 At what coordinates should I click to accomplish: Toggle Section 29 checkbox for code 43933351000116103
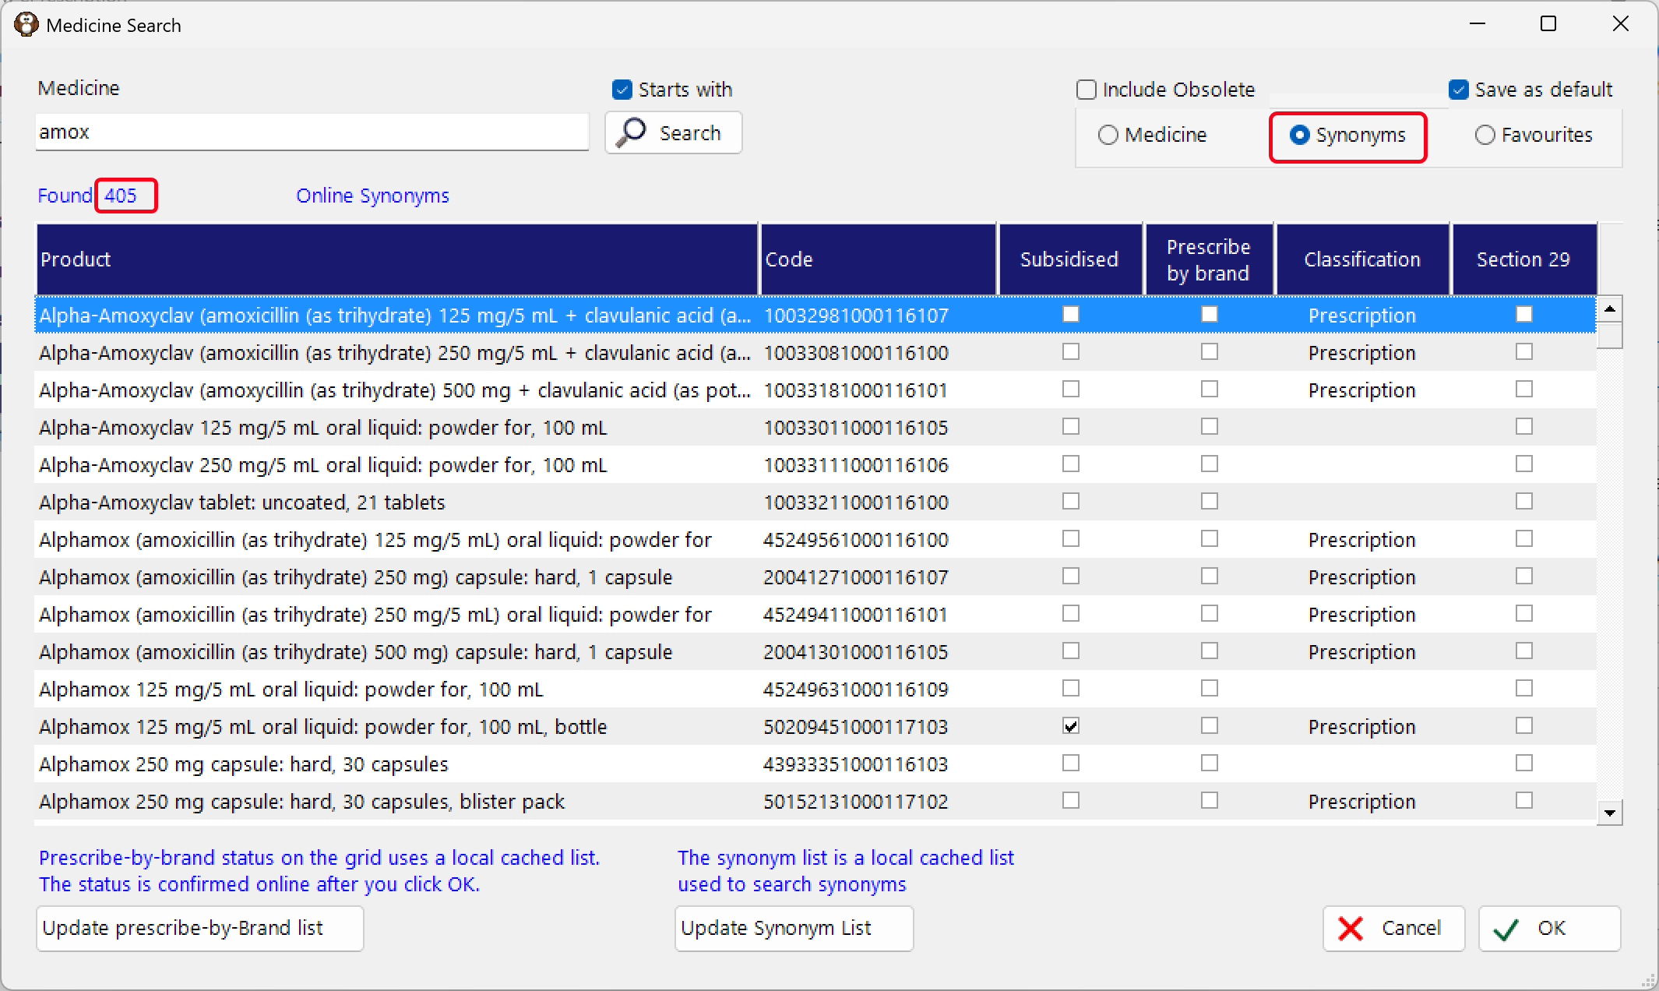coord(1524,763)
